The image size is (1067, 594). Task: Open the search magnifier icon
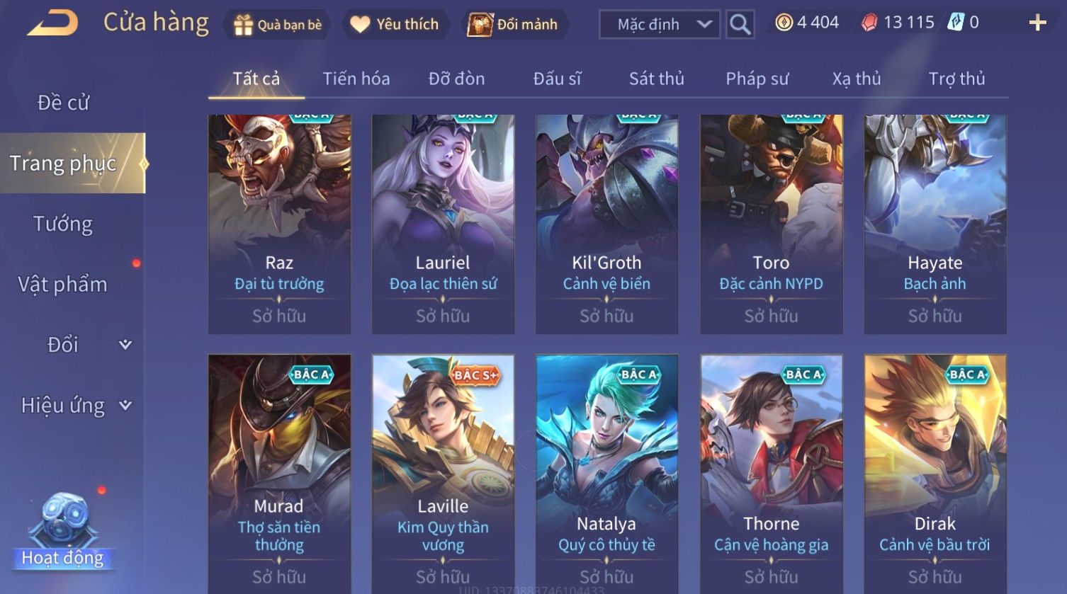point(740,25)
